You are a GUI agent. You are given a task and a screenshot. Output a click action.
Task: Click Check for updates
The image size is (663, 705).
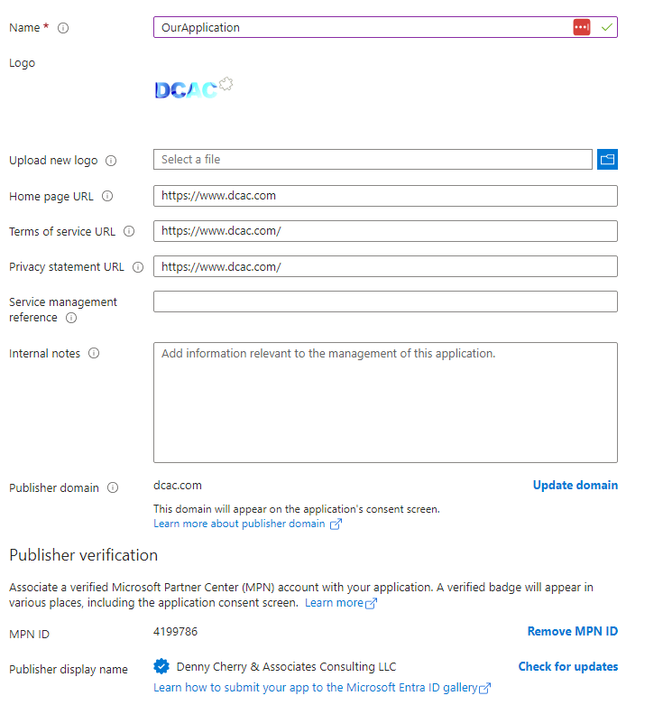pyautogui.click(x=567, y=666)
